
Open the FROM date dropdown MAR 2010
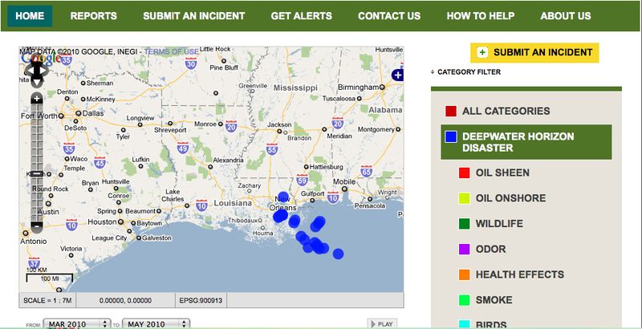[x=77, y=324]
